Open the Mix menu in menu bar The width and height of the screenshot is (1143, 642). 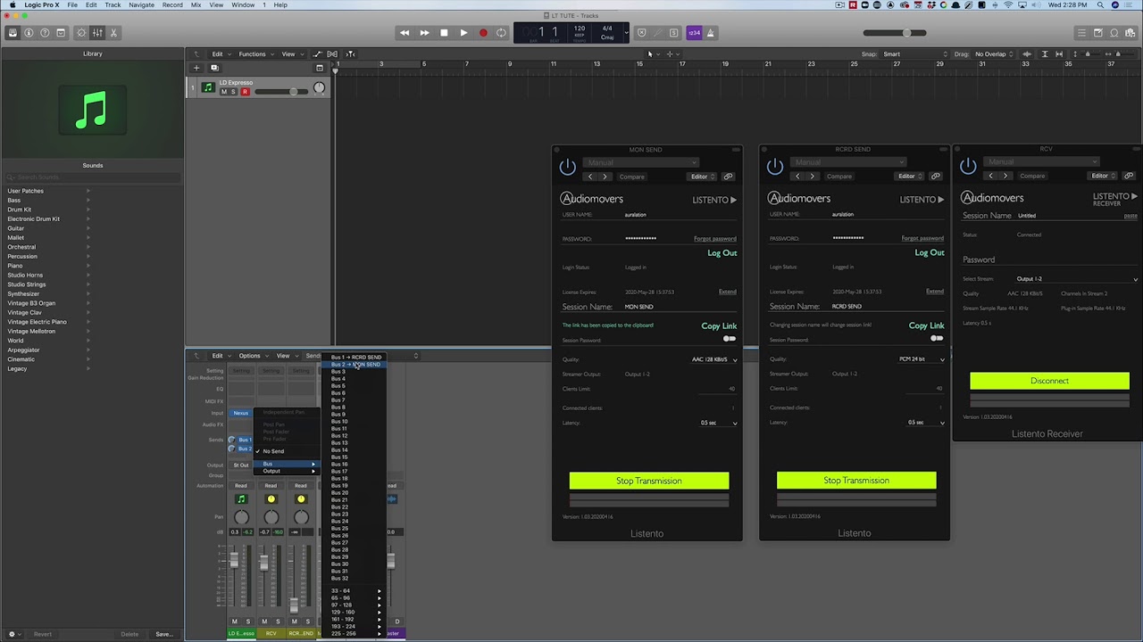[196, 4]
